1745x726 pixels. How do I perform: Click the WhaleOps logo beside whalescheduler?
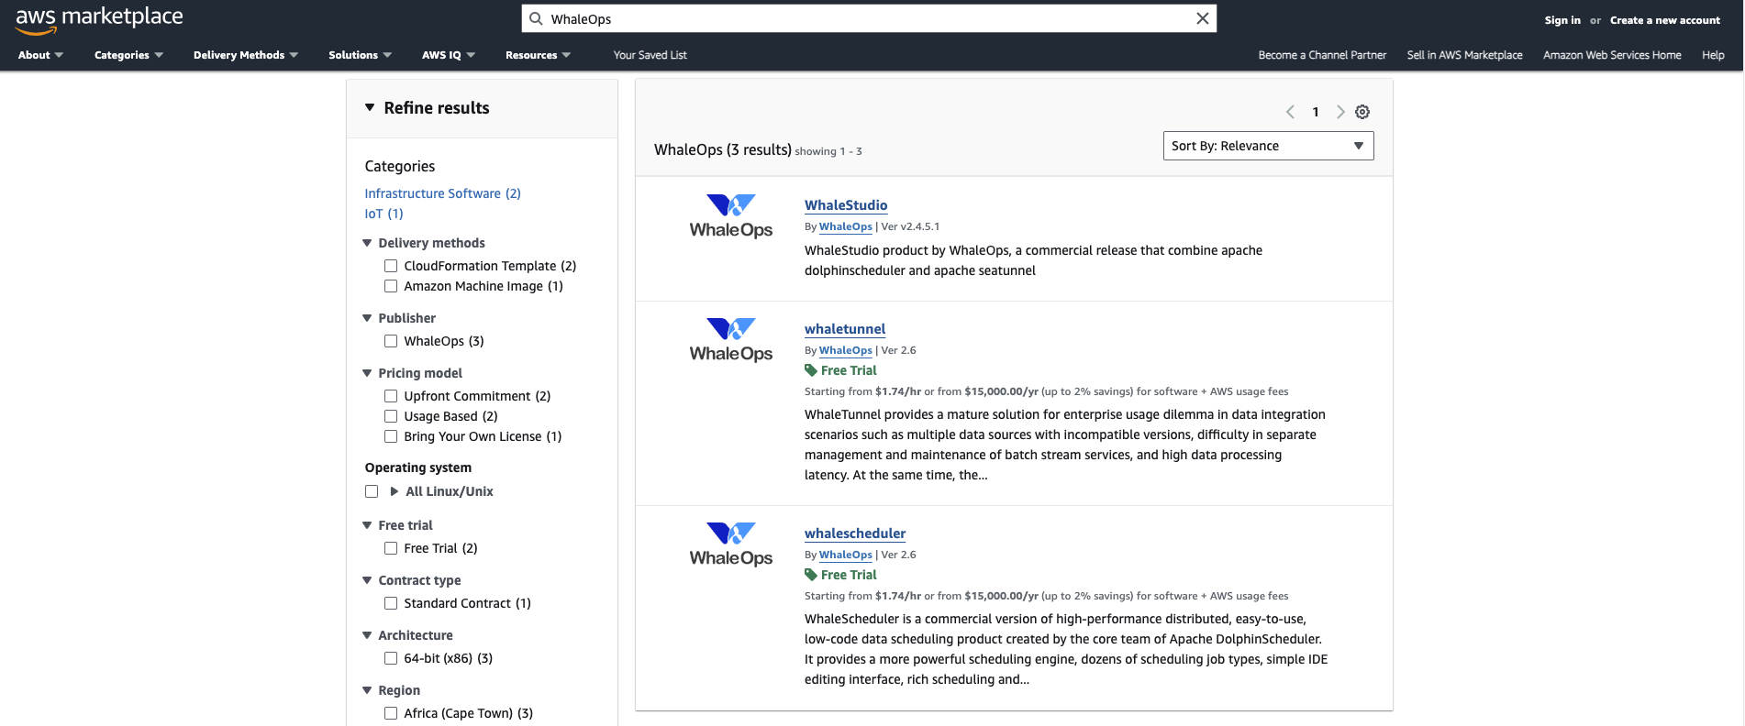coord(731,544)
